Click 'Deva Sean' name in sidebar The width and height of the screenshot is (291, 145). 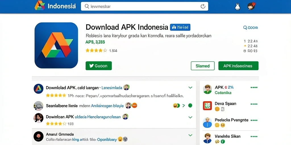(x=225, y=104)
